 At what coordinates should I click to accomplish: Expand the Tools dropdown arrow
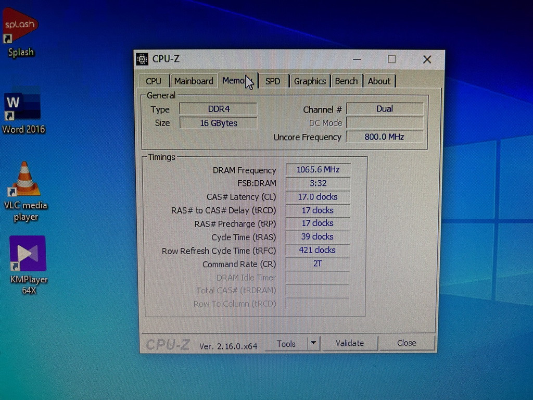(x=313, y=343)
